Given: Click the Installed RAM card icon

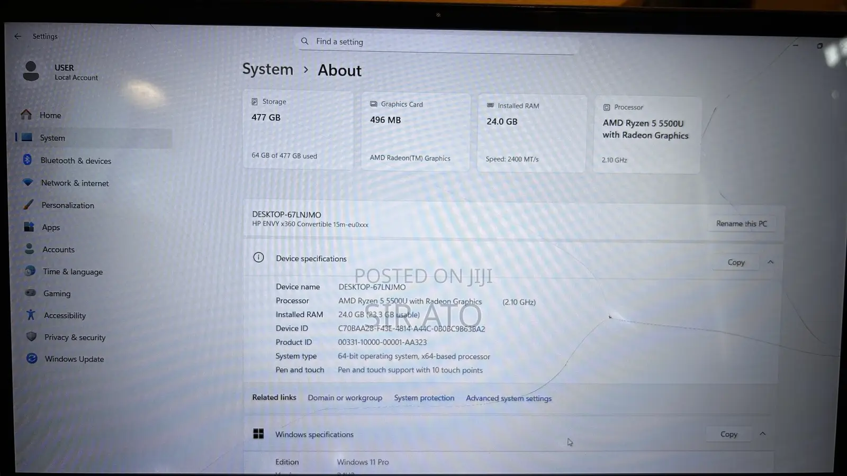Looking at the screenshot, I should (x=490, y=105).
